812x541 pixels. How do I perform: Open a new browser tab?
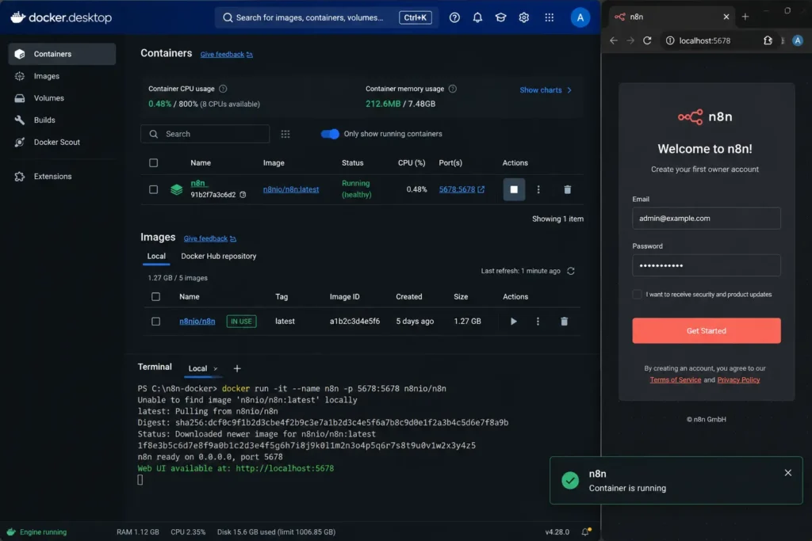click(x=745, y=17)
